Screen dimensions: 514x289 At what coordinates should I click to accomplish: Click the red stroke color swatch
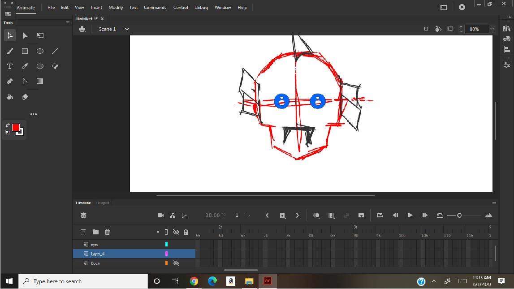coord(16,128)
